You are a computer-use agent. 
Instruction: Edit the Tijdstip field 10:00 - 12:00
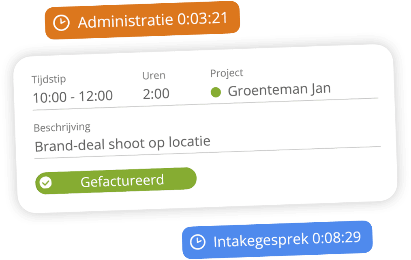coord(73,96)
